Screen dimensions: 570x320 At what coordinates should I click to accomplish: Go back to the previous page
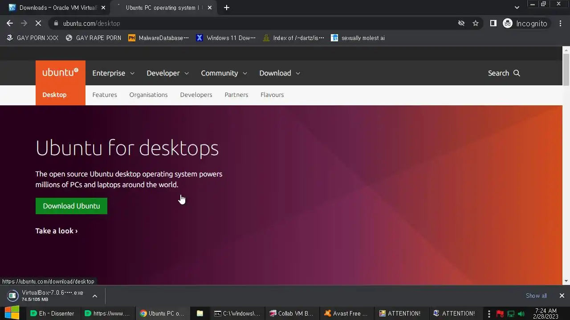[x=10, y=23]
